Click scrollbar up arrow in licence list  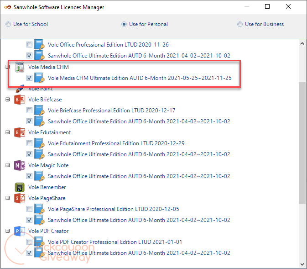[x=302, y=43]
